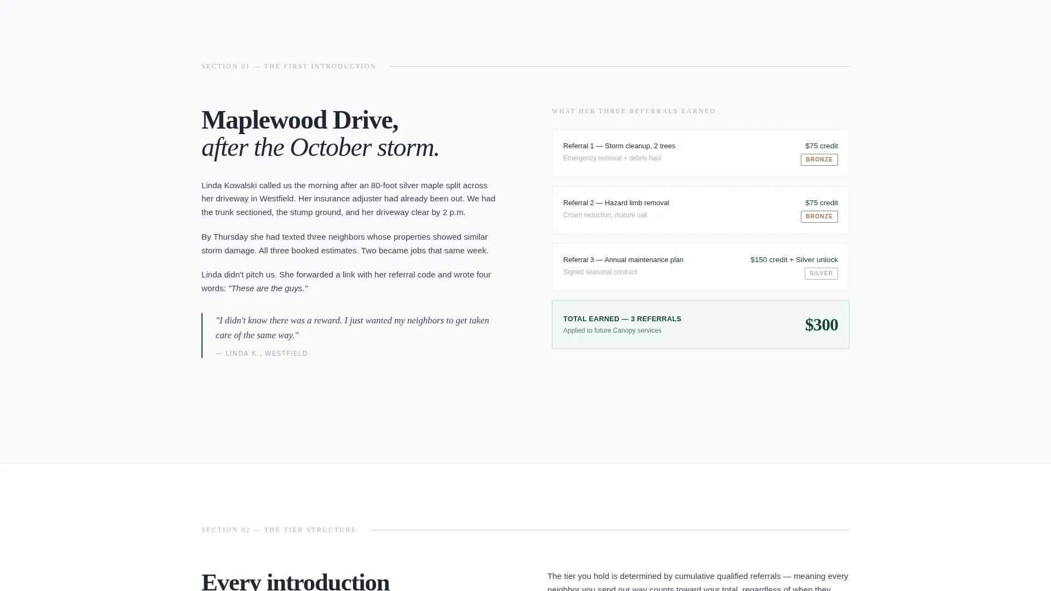The image size is (1051, 591).
Task: Click the '$300' total amount
Action: 821,325
